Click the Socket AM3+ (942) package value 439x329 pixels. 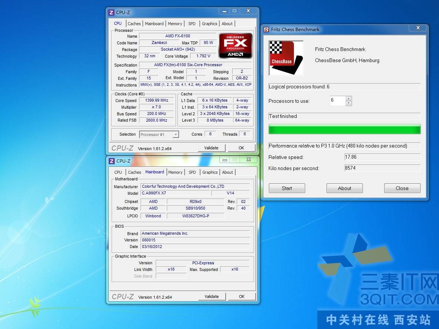coord(178,50)
